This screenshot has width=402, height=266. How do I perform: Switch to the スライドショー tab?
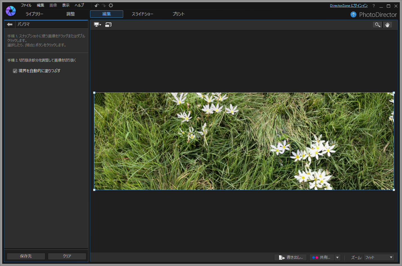[x=143, y=14]
